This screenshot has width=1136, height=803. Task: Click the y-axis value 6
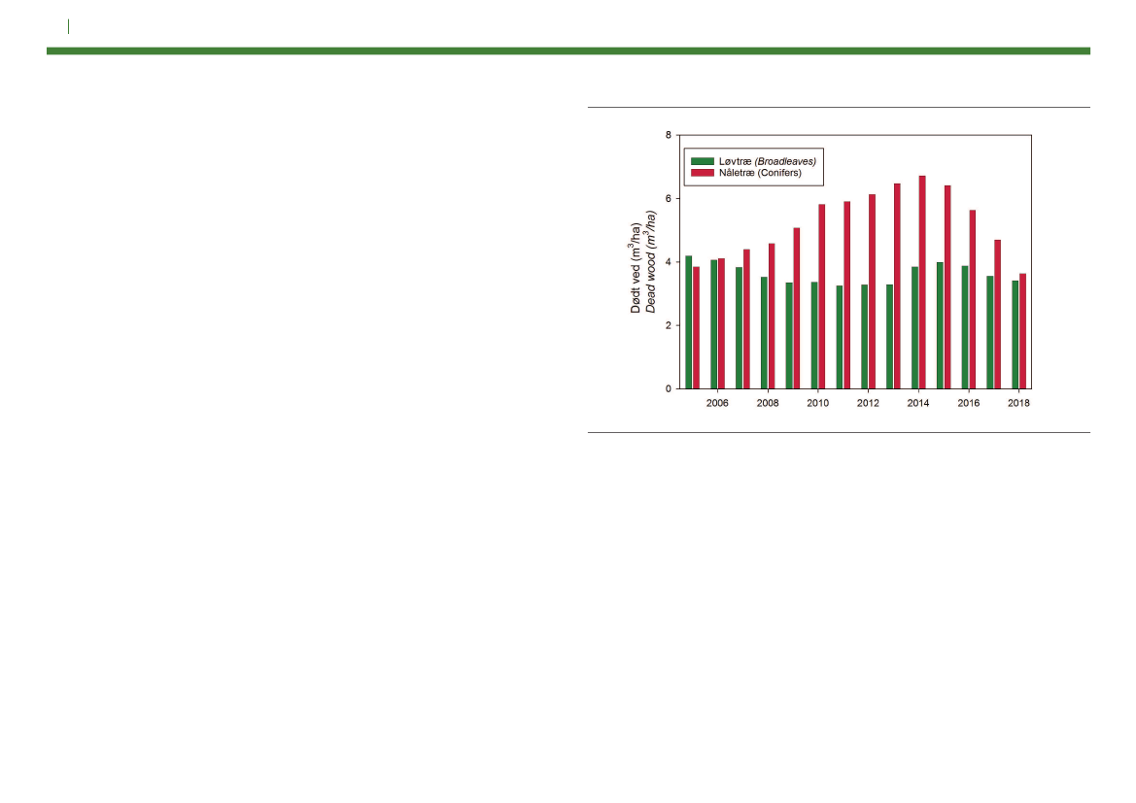pos(669,198)
